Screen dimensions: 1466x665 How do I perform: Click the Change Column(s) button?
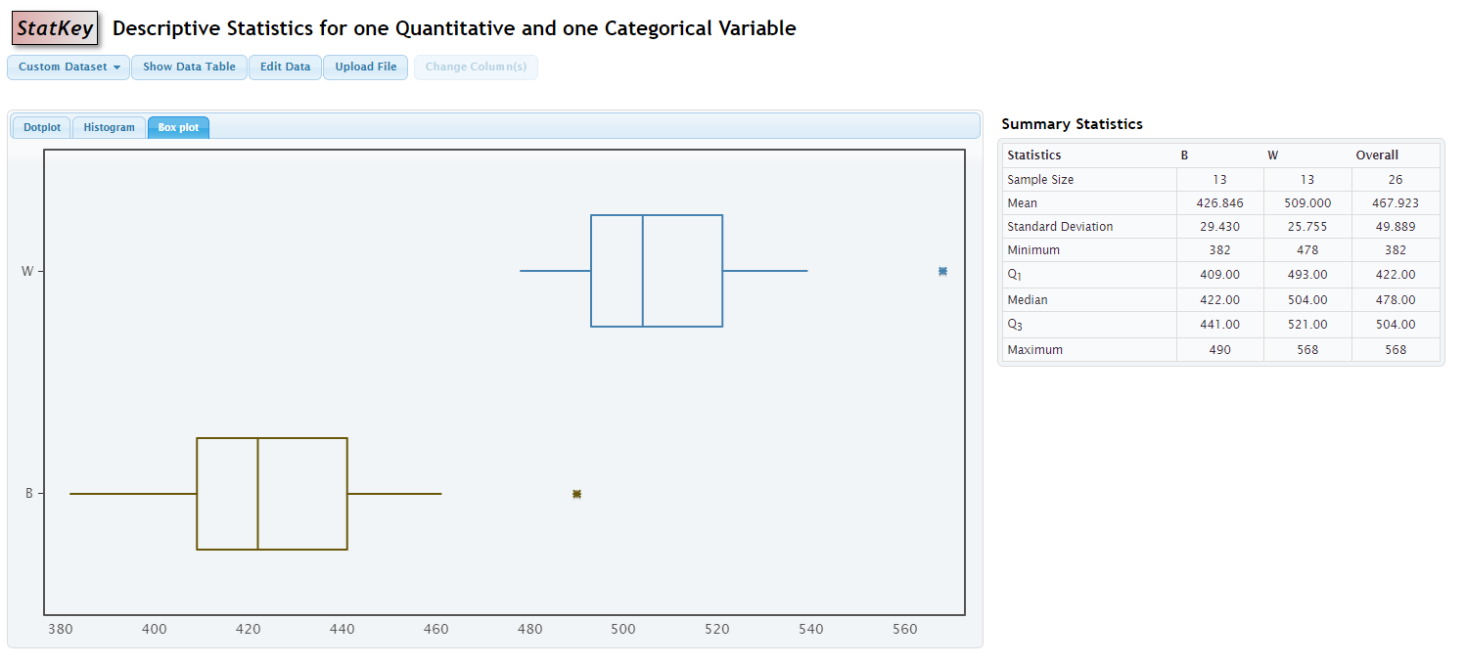[x=476, y=67]
